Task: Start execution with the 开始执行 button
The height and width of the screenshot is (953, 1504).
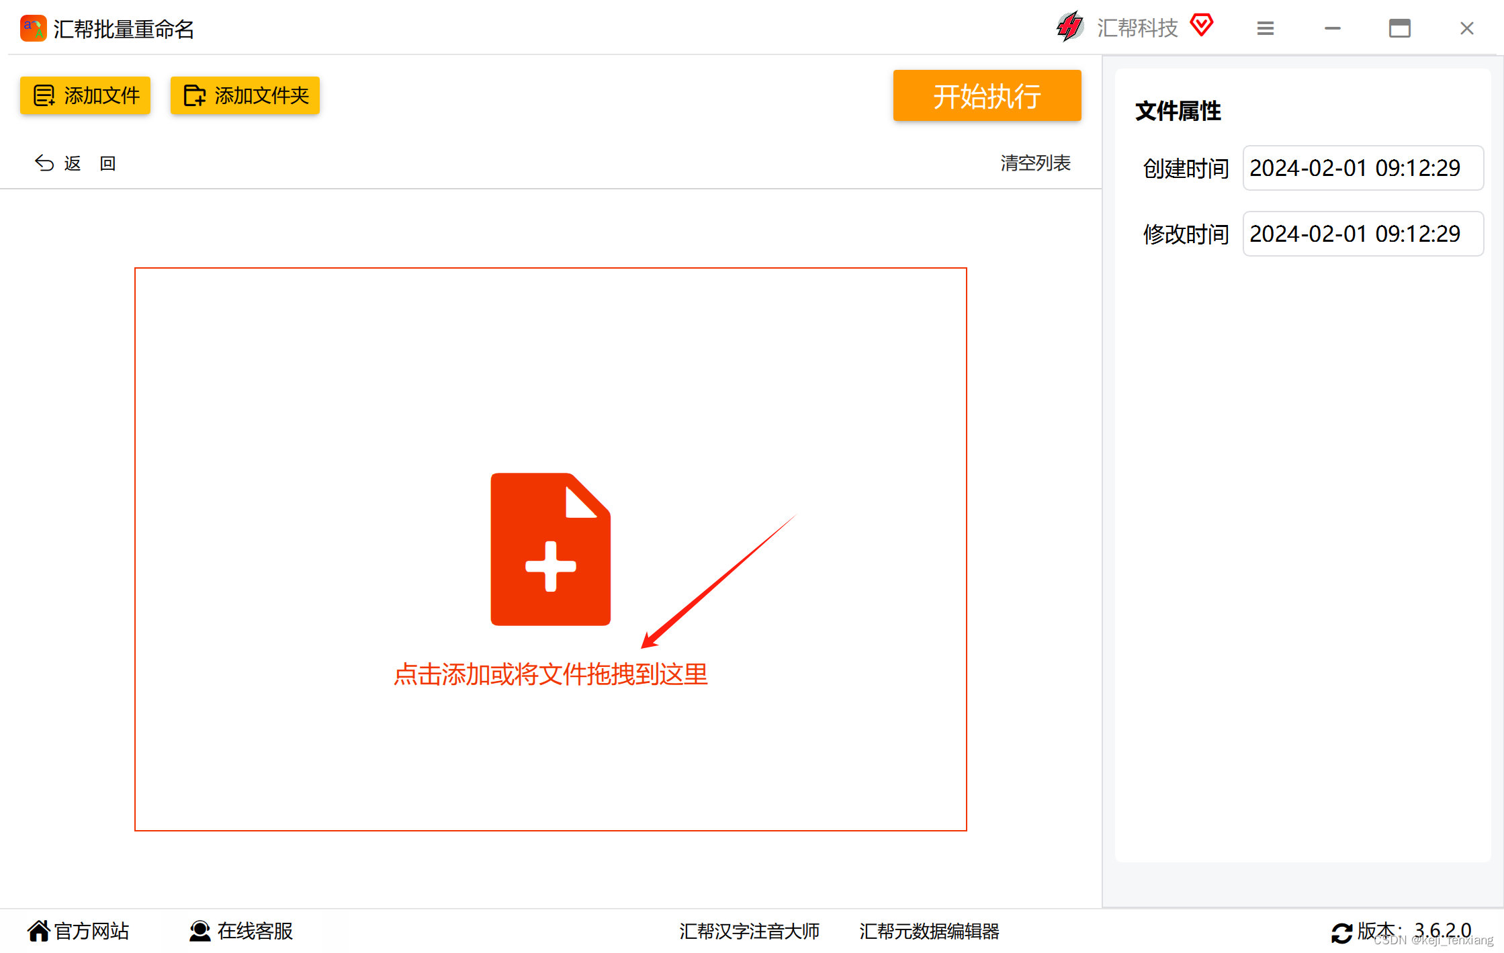Action: point(987,95)
